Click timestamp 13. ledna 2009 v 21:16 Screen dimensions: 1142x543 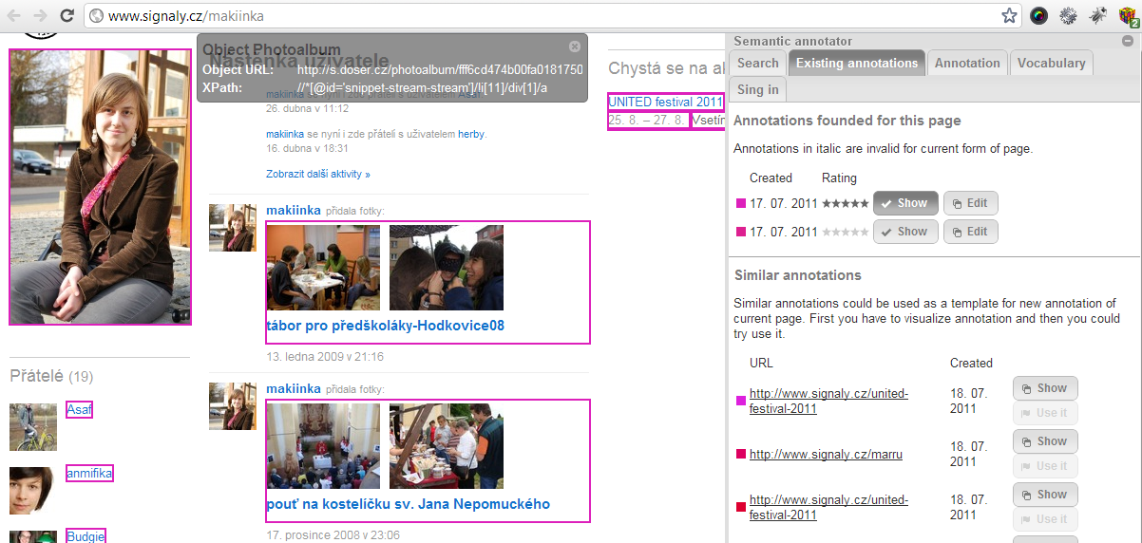tap(325, 356)
